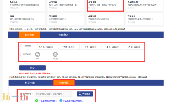Click the 万方数据知识服务平台 description text
171x102 pixels.
pos(58,19)
